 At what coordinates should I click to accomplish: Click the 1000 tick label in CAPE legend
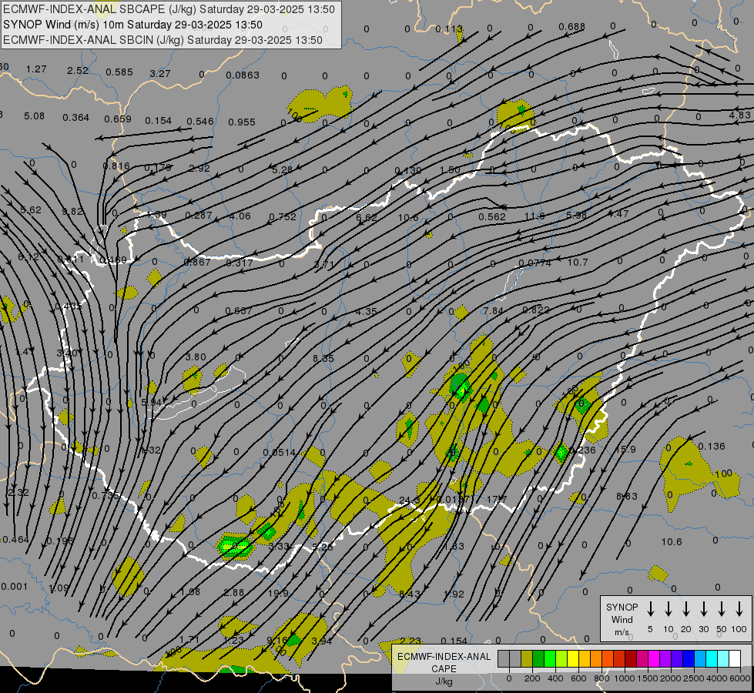pos(625,678)
